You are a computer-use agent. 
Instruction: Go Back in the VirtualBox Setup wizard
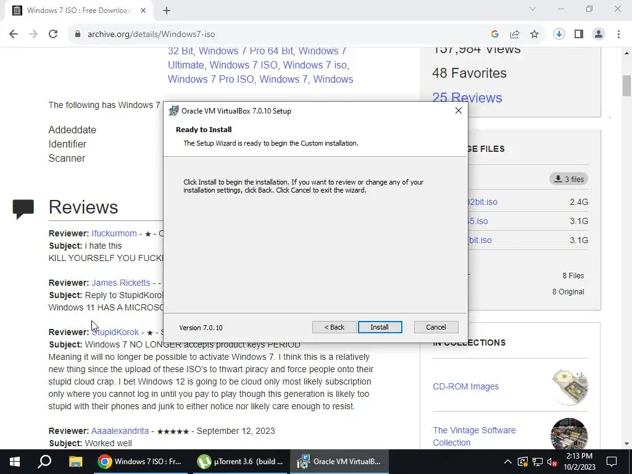pyautogui.click(x=334, y=327)
